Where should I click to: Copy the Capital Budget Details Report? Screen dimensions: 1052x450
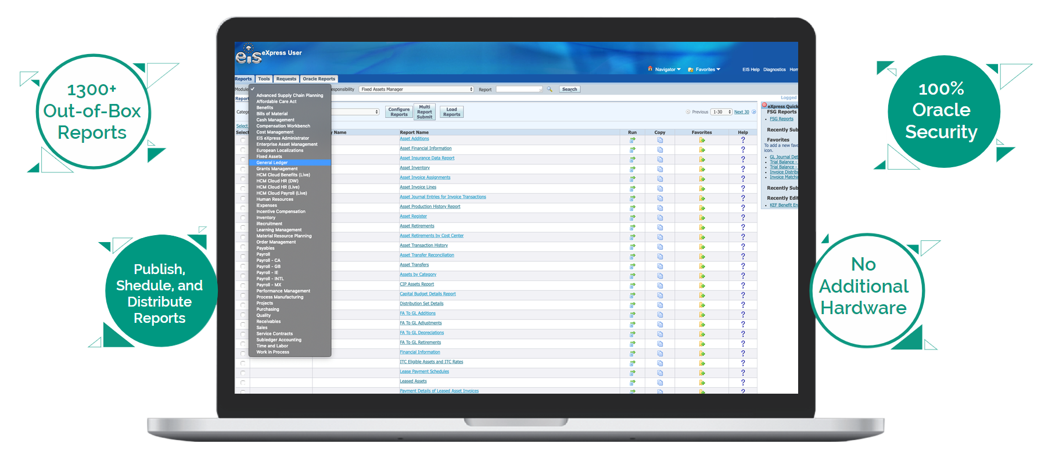(x=660, y=295)
